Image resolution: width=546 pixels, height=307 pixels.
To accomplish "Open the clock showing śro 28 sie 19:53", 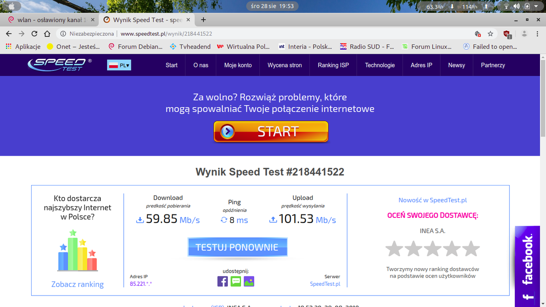I will pos(273,6).
